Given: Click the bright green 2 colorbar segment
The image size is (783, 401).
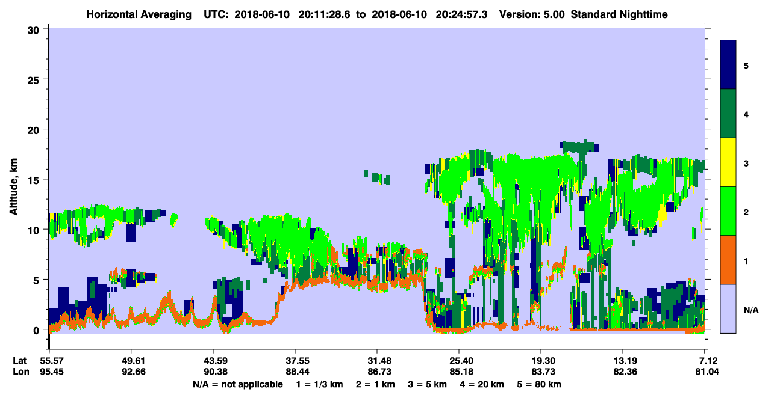Looking at the screenshot, I should tap(728, 211).
